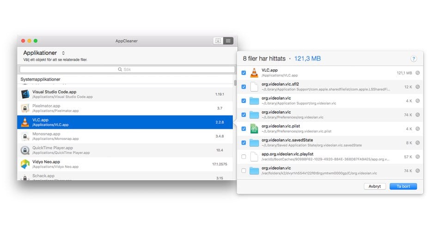The width and height of the screenshot is (439, 231).
Task: Click the search magnifier icon in Sök field
Action: 120,69
